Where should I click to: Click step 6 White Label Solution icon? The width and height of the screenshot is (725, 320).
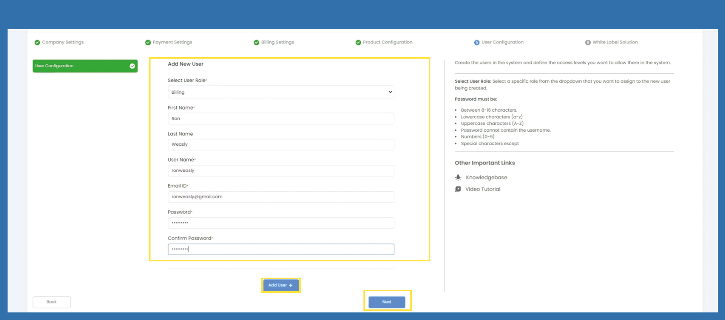588,42
